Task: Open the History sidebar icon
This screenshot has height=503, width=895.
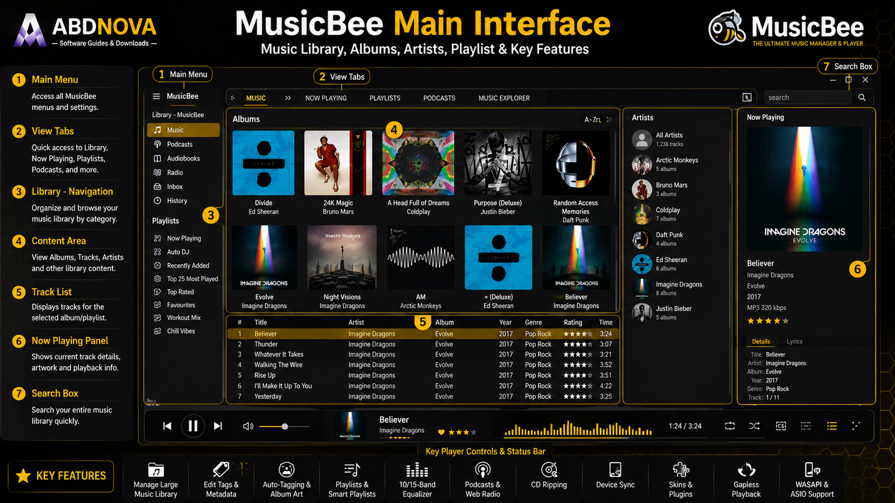Action: coord(158,201)
